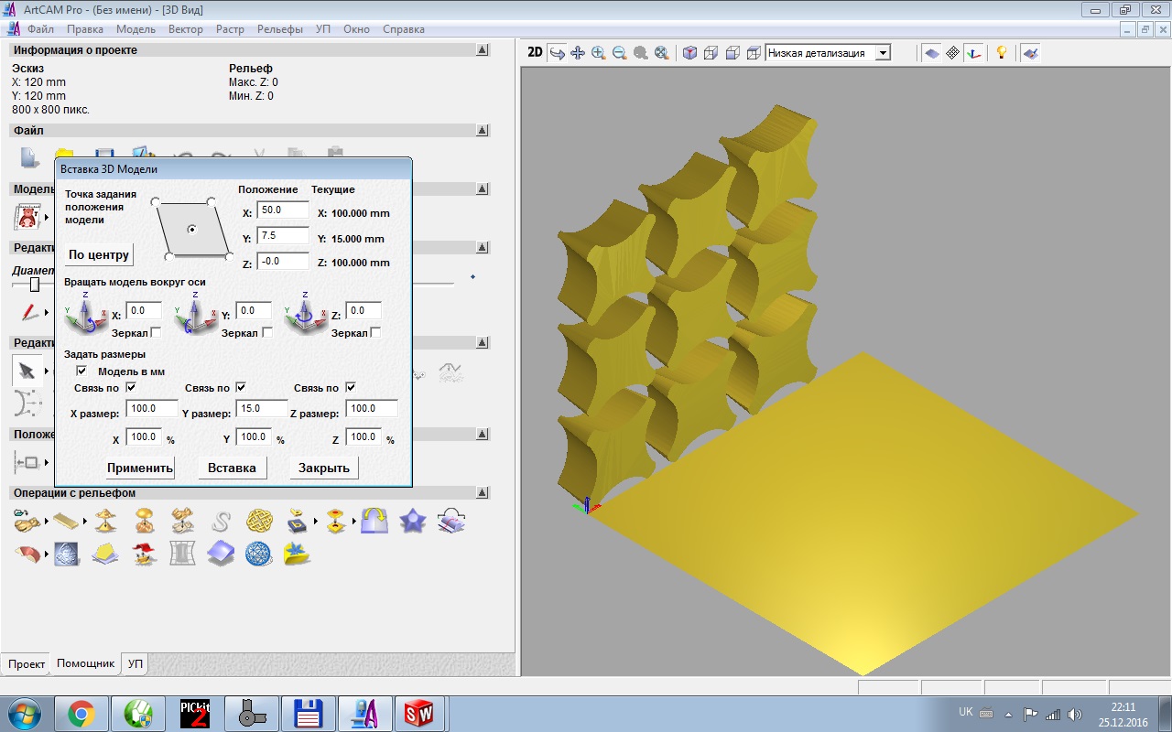Switch to the УП tab

135,663
